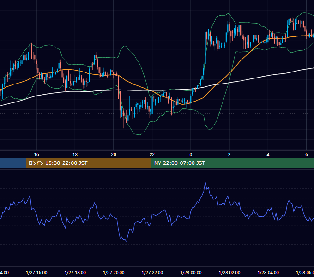Click the 0 hour label on price chart axis
The height and width of the screenshot is (277, 314).
pos(191,155)
